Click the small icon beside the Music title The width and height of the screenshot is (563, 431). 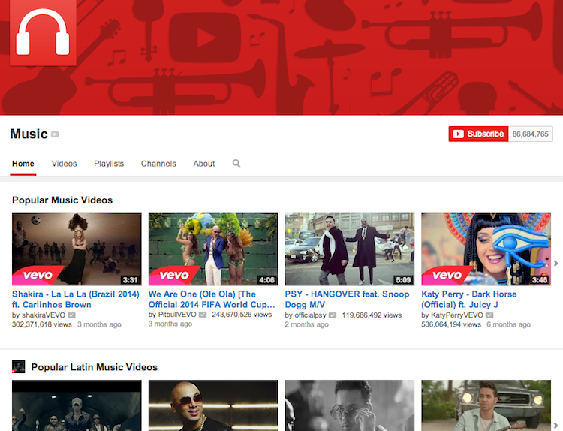(55, 134)
